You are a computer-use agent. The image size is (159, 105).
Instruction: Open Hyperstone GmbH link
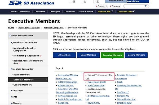point(96,82)
